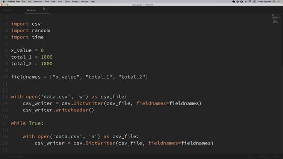The height and width of the screenshot is (159, 283).
Task: Open the Edit menu
Action: coord(30,1)
